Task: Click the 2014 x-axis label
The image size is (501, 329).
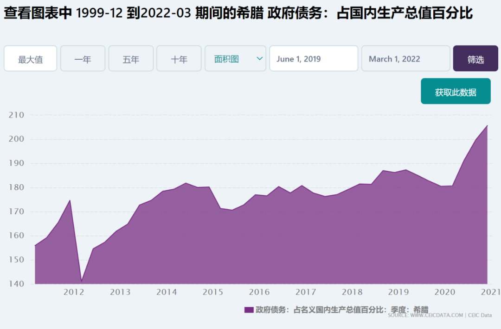Action: point(167,292)
